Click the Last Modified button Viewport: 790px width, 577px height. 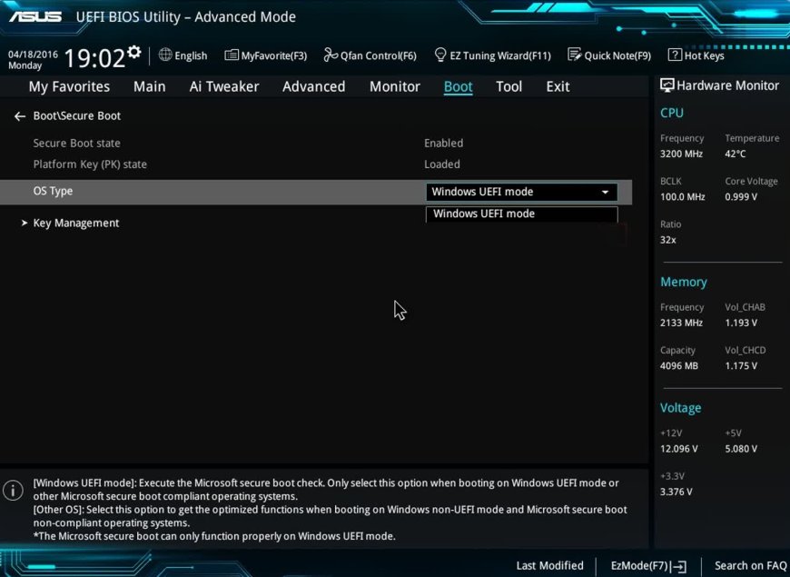(x=549, y=565)
